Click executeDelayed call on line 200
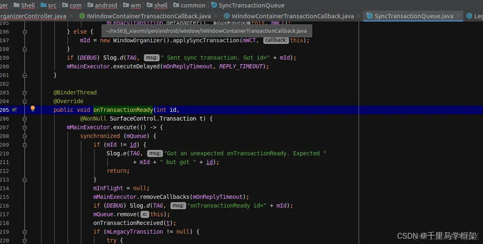The image size is (483, 244). pyautogui.click(x=136, y=66)
